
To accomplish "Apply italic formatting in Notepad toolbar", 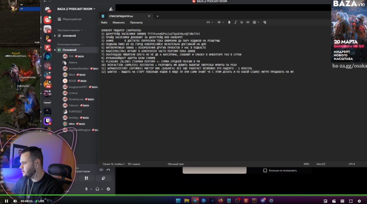I will point(235,22).
